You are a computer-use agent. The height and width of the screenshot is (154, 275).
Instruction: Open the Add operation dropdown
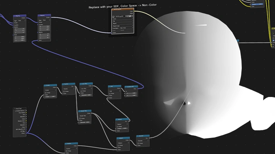point(115,91)
